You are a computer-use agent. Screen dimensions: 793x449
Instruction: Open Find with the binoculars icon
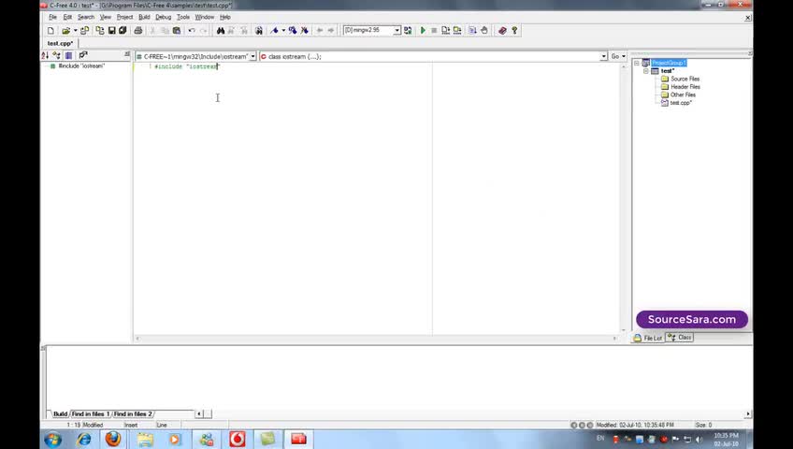(x=221, y=30)
